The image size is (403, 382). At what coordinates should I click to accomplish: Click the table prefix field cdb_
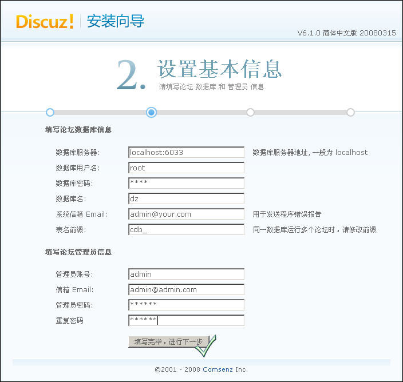pos(186,230)
